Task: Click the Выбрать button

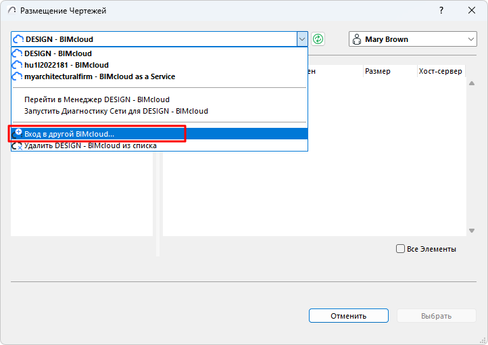Action: point(436,316)
